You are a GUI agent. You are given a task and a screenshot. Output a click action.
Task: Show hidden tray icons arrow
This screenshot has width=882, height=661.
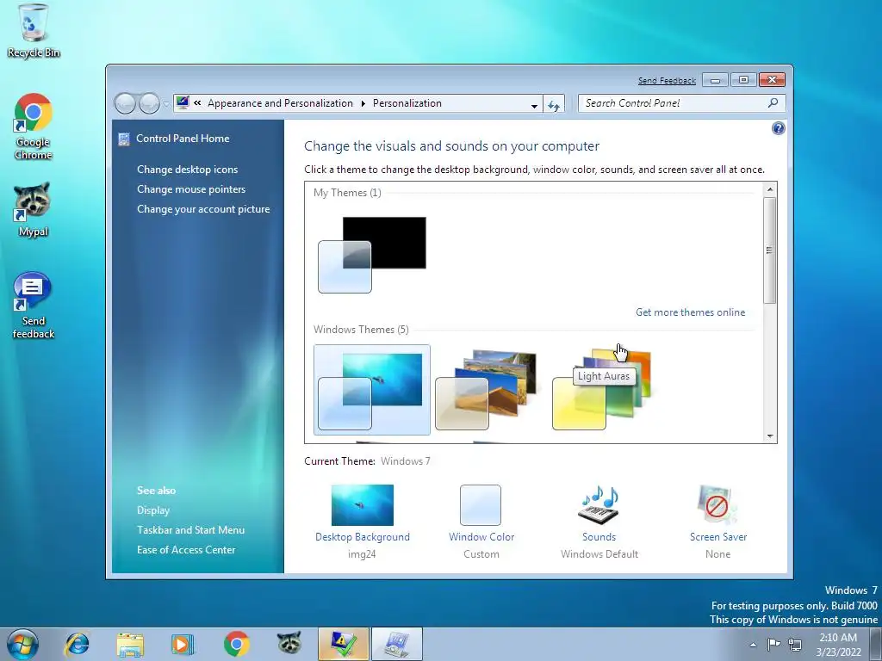753,645
